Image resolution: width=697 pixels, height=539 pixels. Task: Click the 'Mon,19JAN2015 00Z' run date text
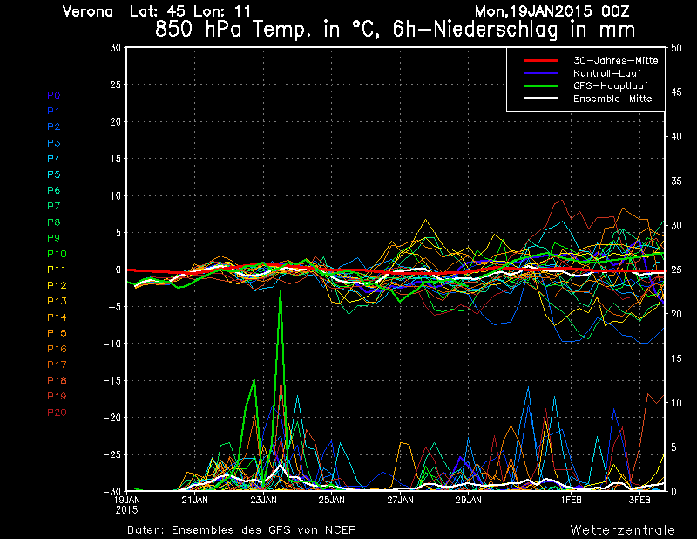point(552,11)
